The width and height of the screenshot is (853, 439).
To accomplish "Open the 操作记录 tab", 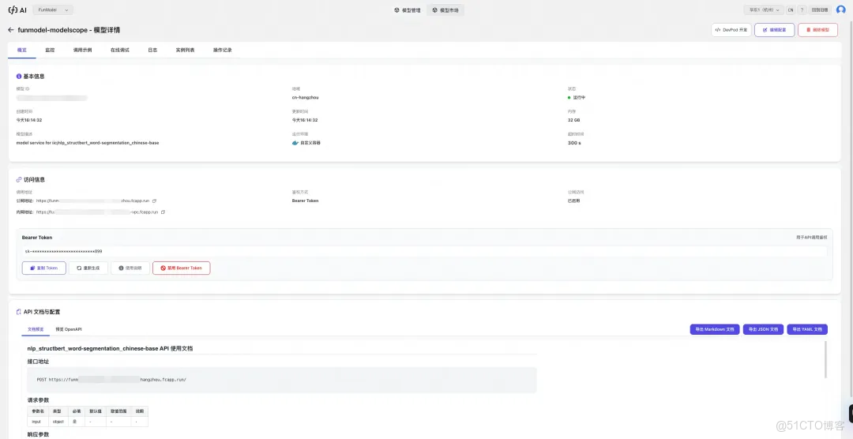I will click(x=223, y=50).
